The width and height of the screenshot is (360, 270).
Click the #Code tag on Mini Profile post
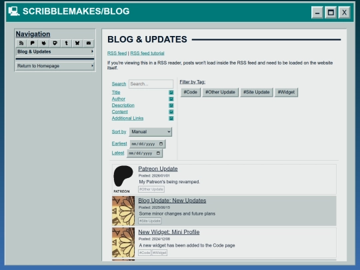coord(145,253)
